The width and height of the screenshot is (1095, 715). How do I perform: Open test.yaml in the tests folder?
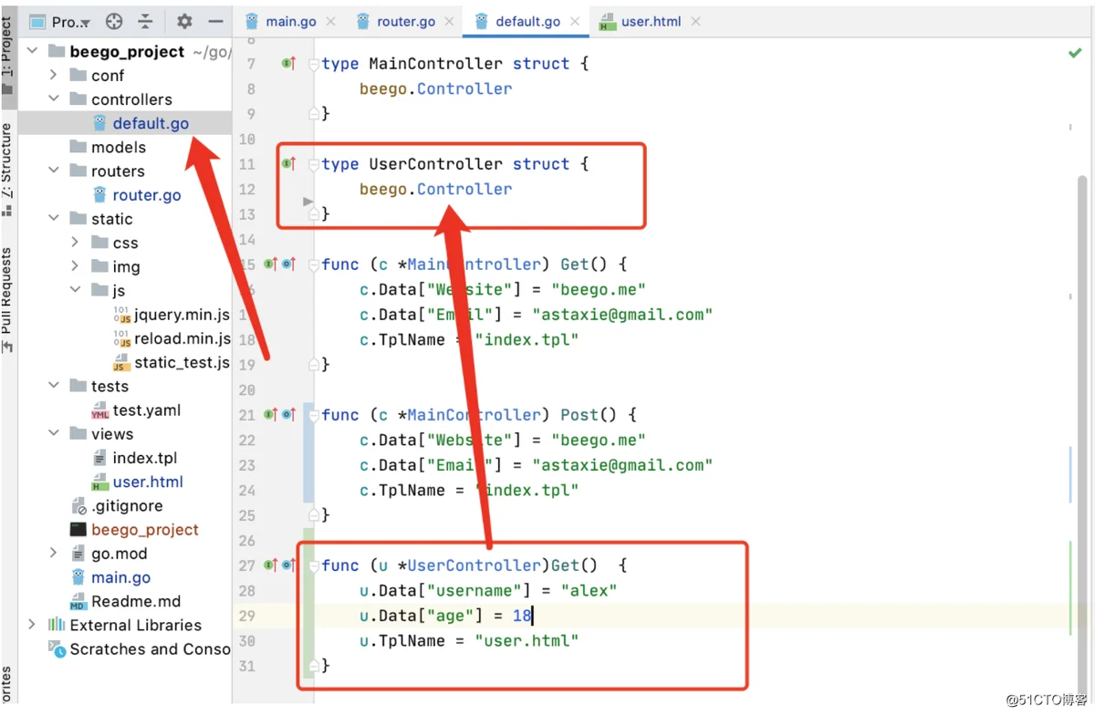tap(146, 410)
